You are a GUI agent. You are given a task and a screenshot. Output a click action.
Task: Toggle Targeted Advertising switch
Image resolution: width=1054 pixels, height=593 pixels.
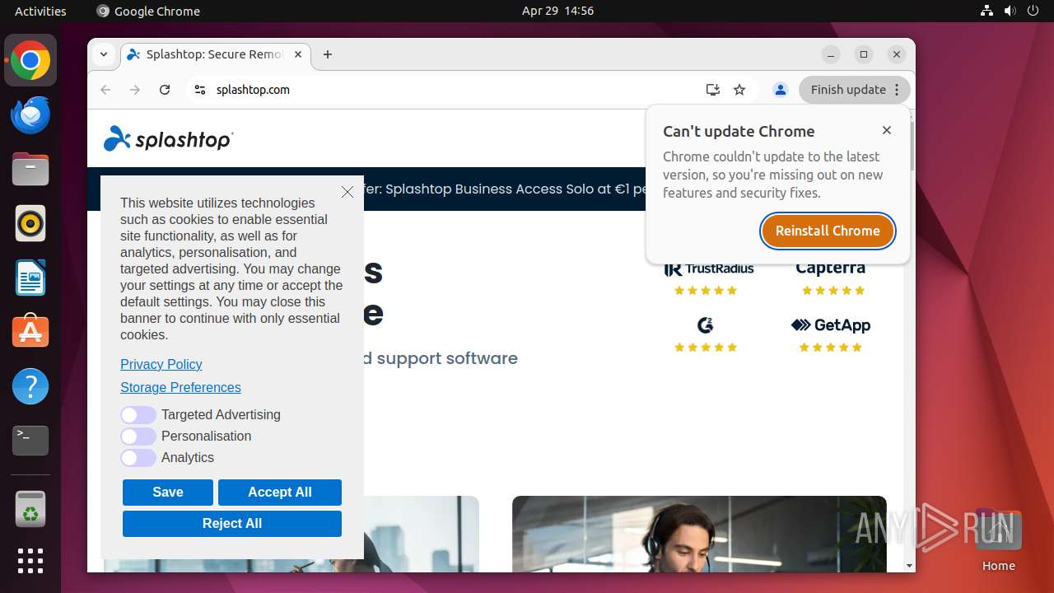138,415
